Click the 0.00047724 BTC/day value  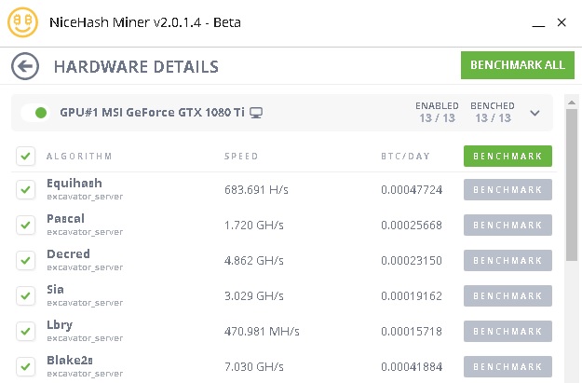coord(412,190)
